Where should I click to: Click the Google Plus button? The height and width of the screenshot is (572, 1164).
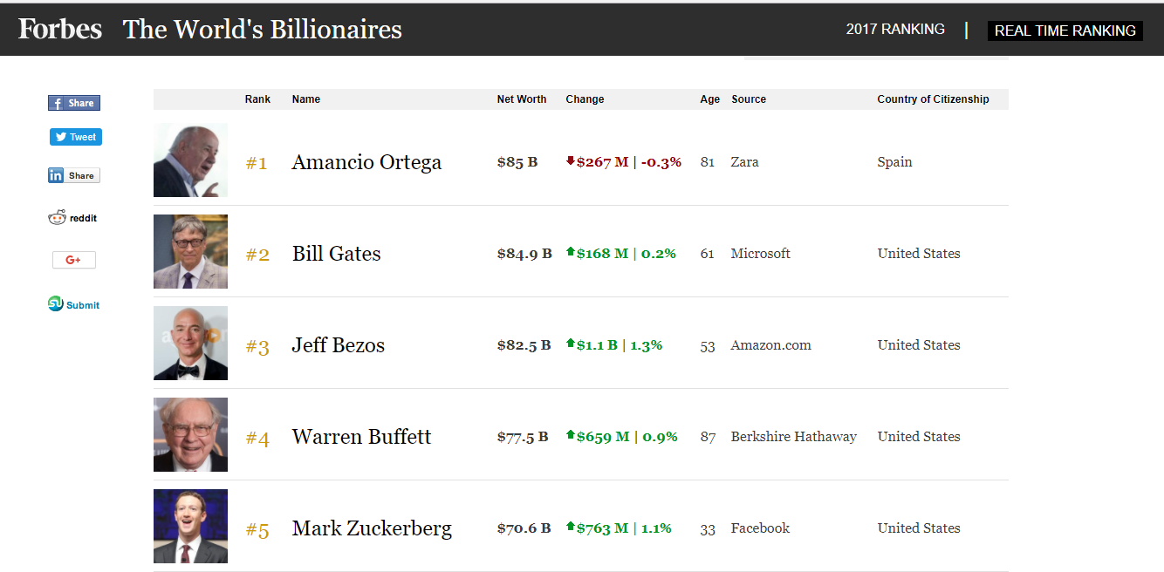point(74,260)
